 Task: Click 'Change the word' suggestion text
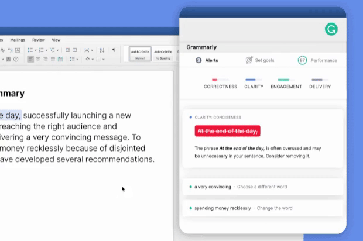(x=275, y=208)
